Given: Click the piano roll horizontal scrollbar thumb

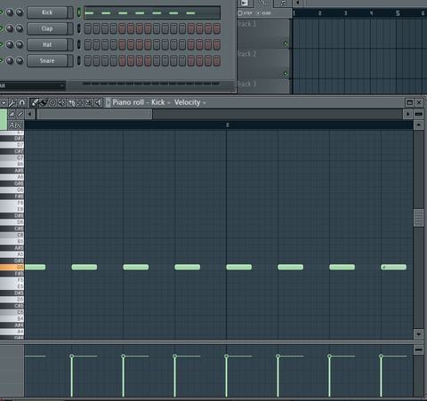Looking at the screenshot, I should pyautogui.click(x=94, y=114).
